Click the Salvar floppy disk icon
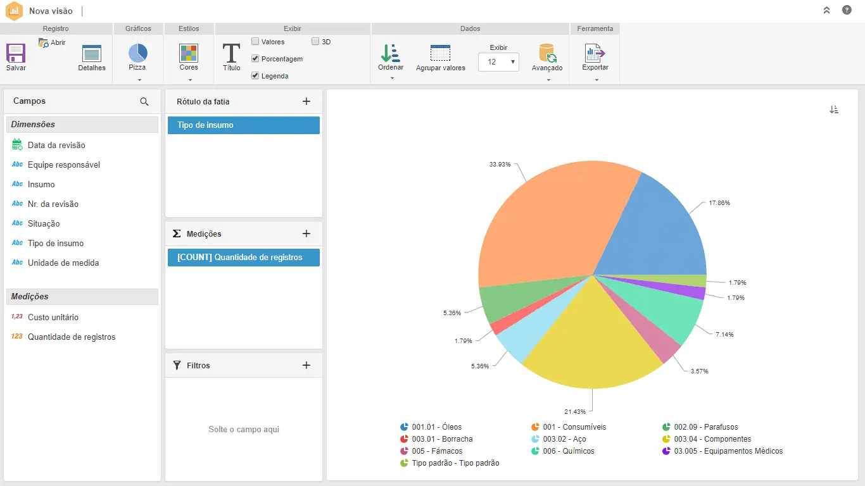865x486 pixels. click(16, 53)
